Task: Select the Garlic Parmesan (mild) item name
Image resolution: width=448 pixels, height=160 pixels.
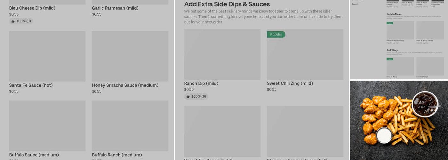Action: [115, 8]
